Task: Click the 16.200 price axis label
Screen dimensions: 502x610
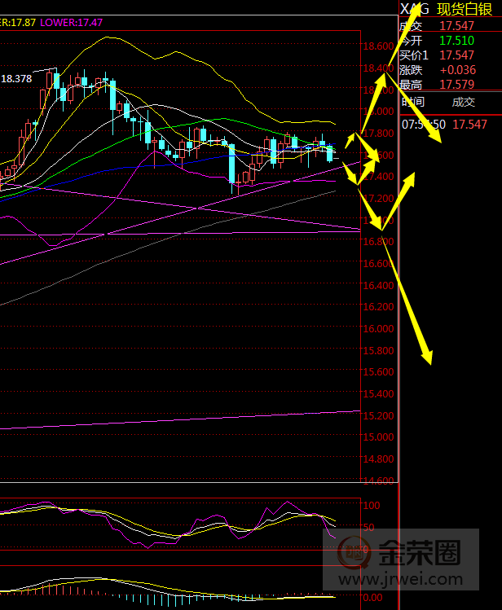Action: (378, 307)
